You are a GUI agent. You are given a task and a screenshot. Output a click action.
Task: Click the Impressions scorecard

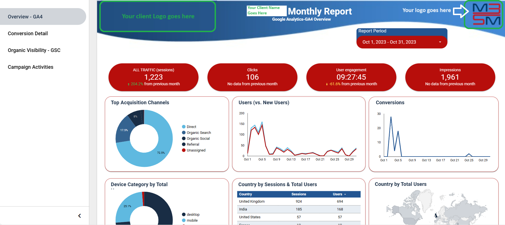450,77
